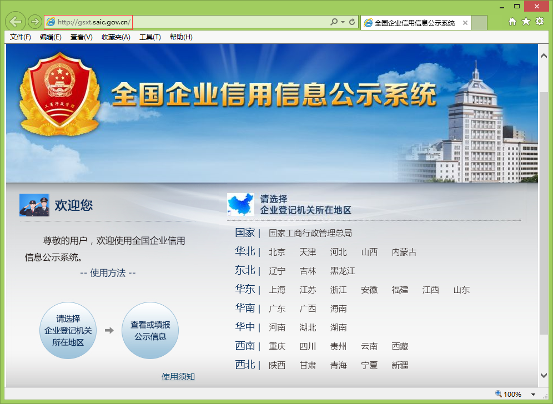Select region 吉林
This screenshot has width=553, height=404.
308,271
